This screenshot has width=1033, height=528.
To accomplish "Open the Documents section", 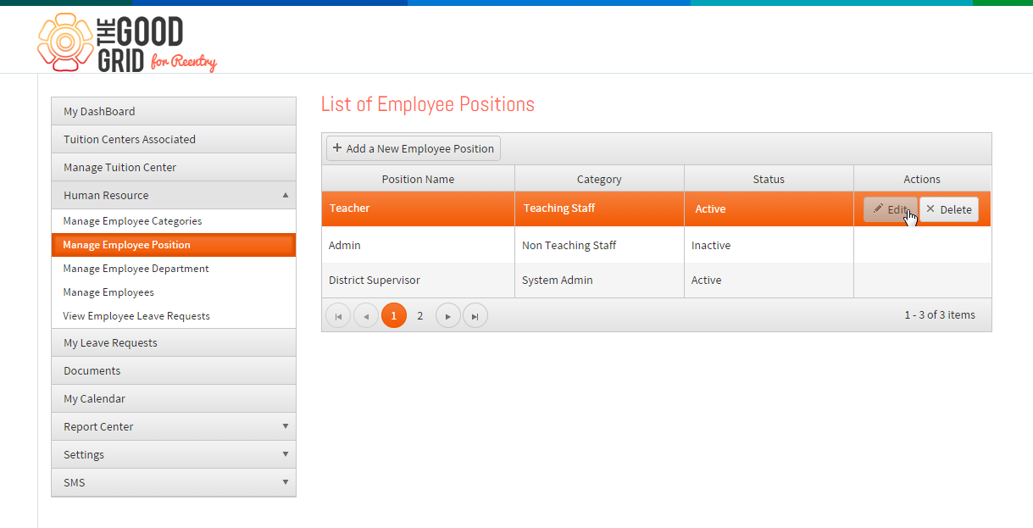I will (x=174, y=370).
